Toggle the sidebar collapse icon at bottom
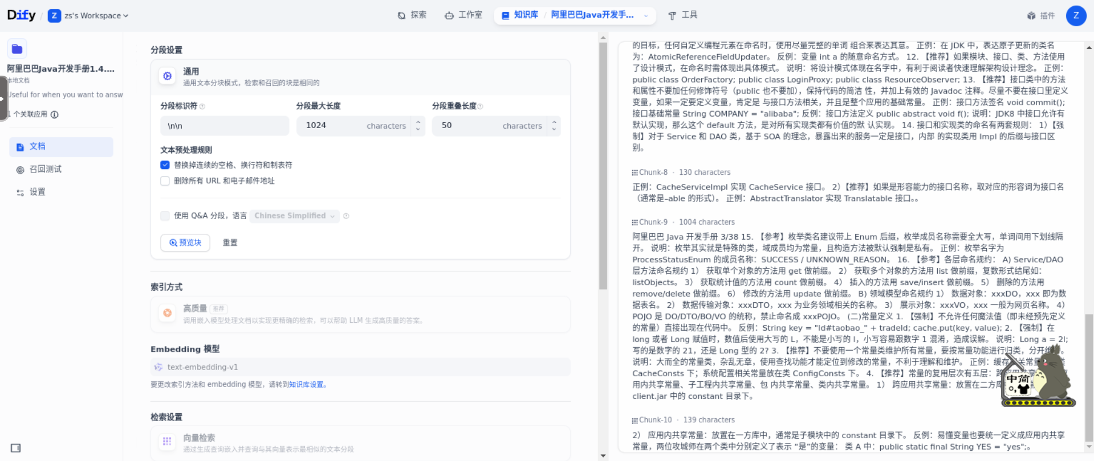The image size is (1094, 461). tap(16, 448)
